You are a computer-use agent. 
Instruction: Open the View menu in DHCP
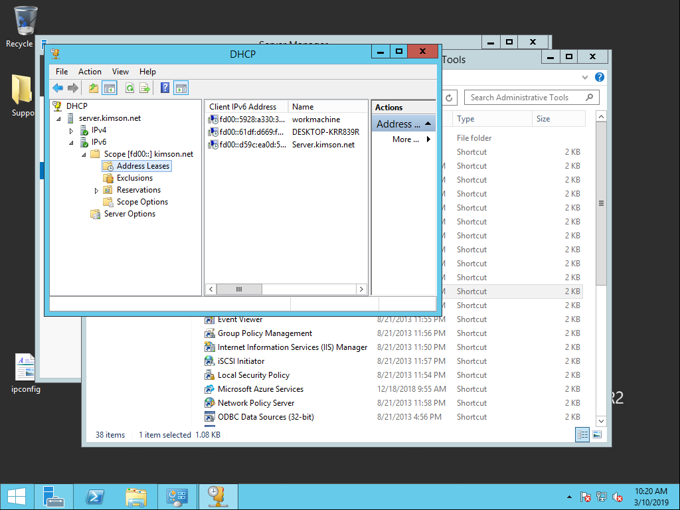pos(120,72)
